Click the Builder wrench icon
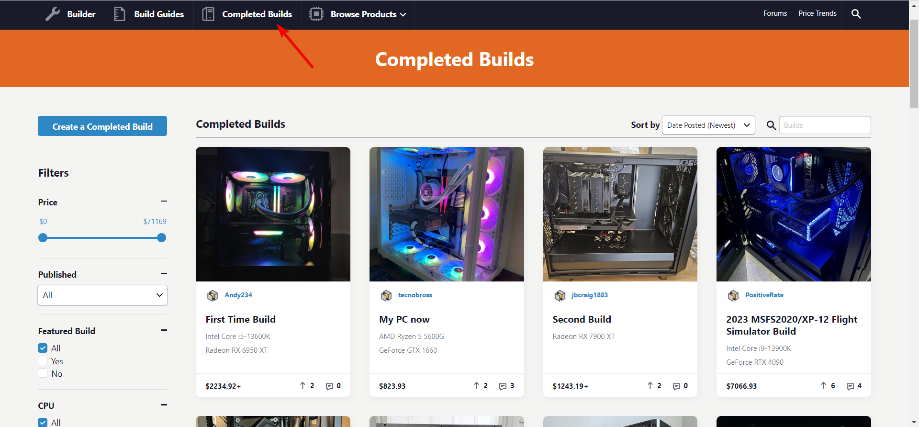This screenshot has height=427, width=919. [x=53, y=14]
